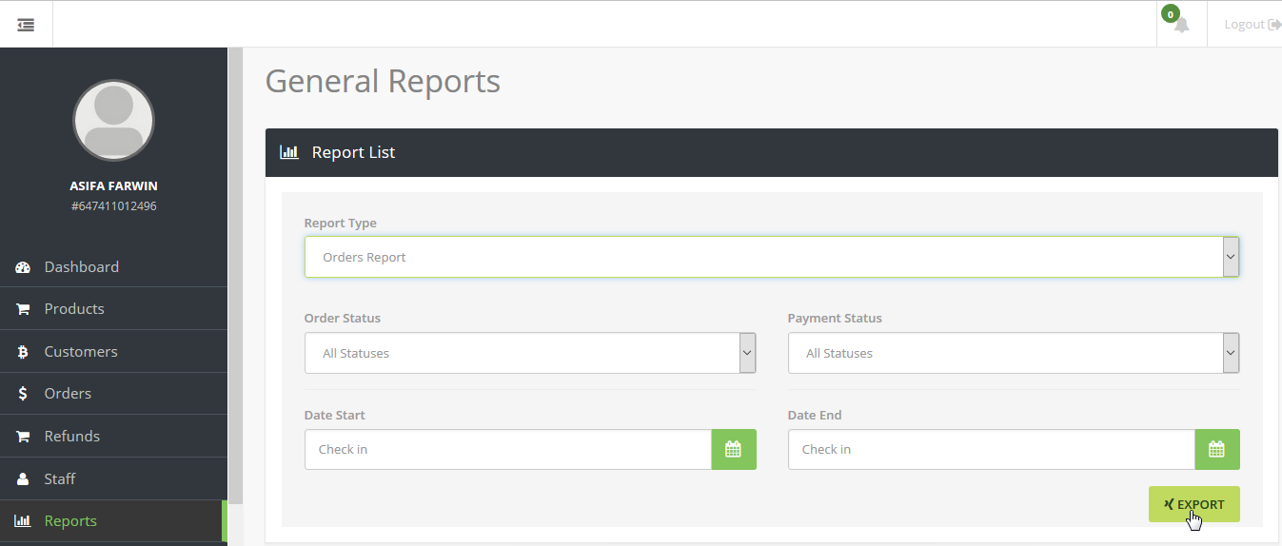Viewport: 1282px width, 546px height.
Task: Click the ASIFA FARWIN username text
Action: coord(114,186)
